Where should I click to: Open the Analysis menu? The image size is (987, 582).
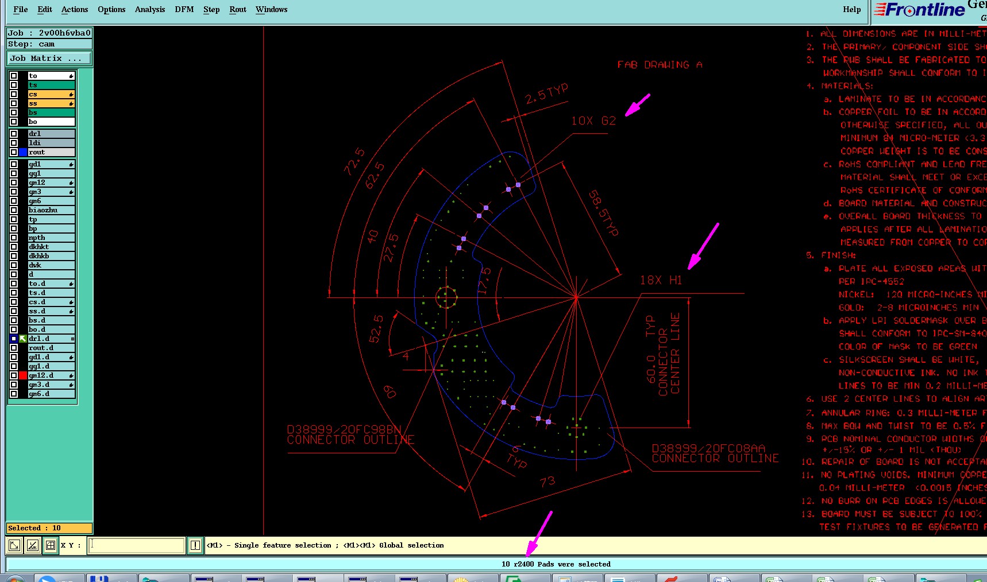coord(150,9)
